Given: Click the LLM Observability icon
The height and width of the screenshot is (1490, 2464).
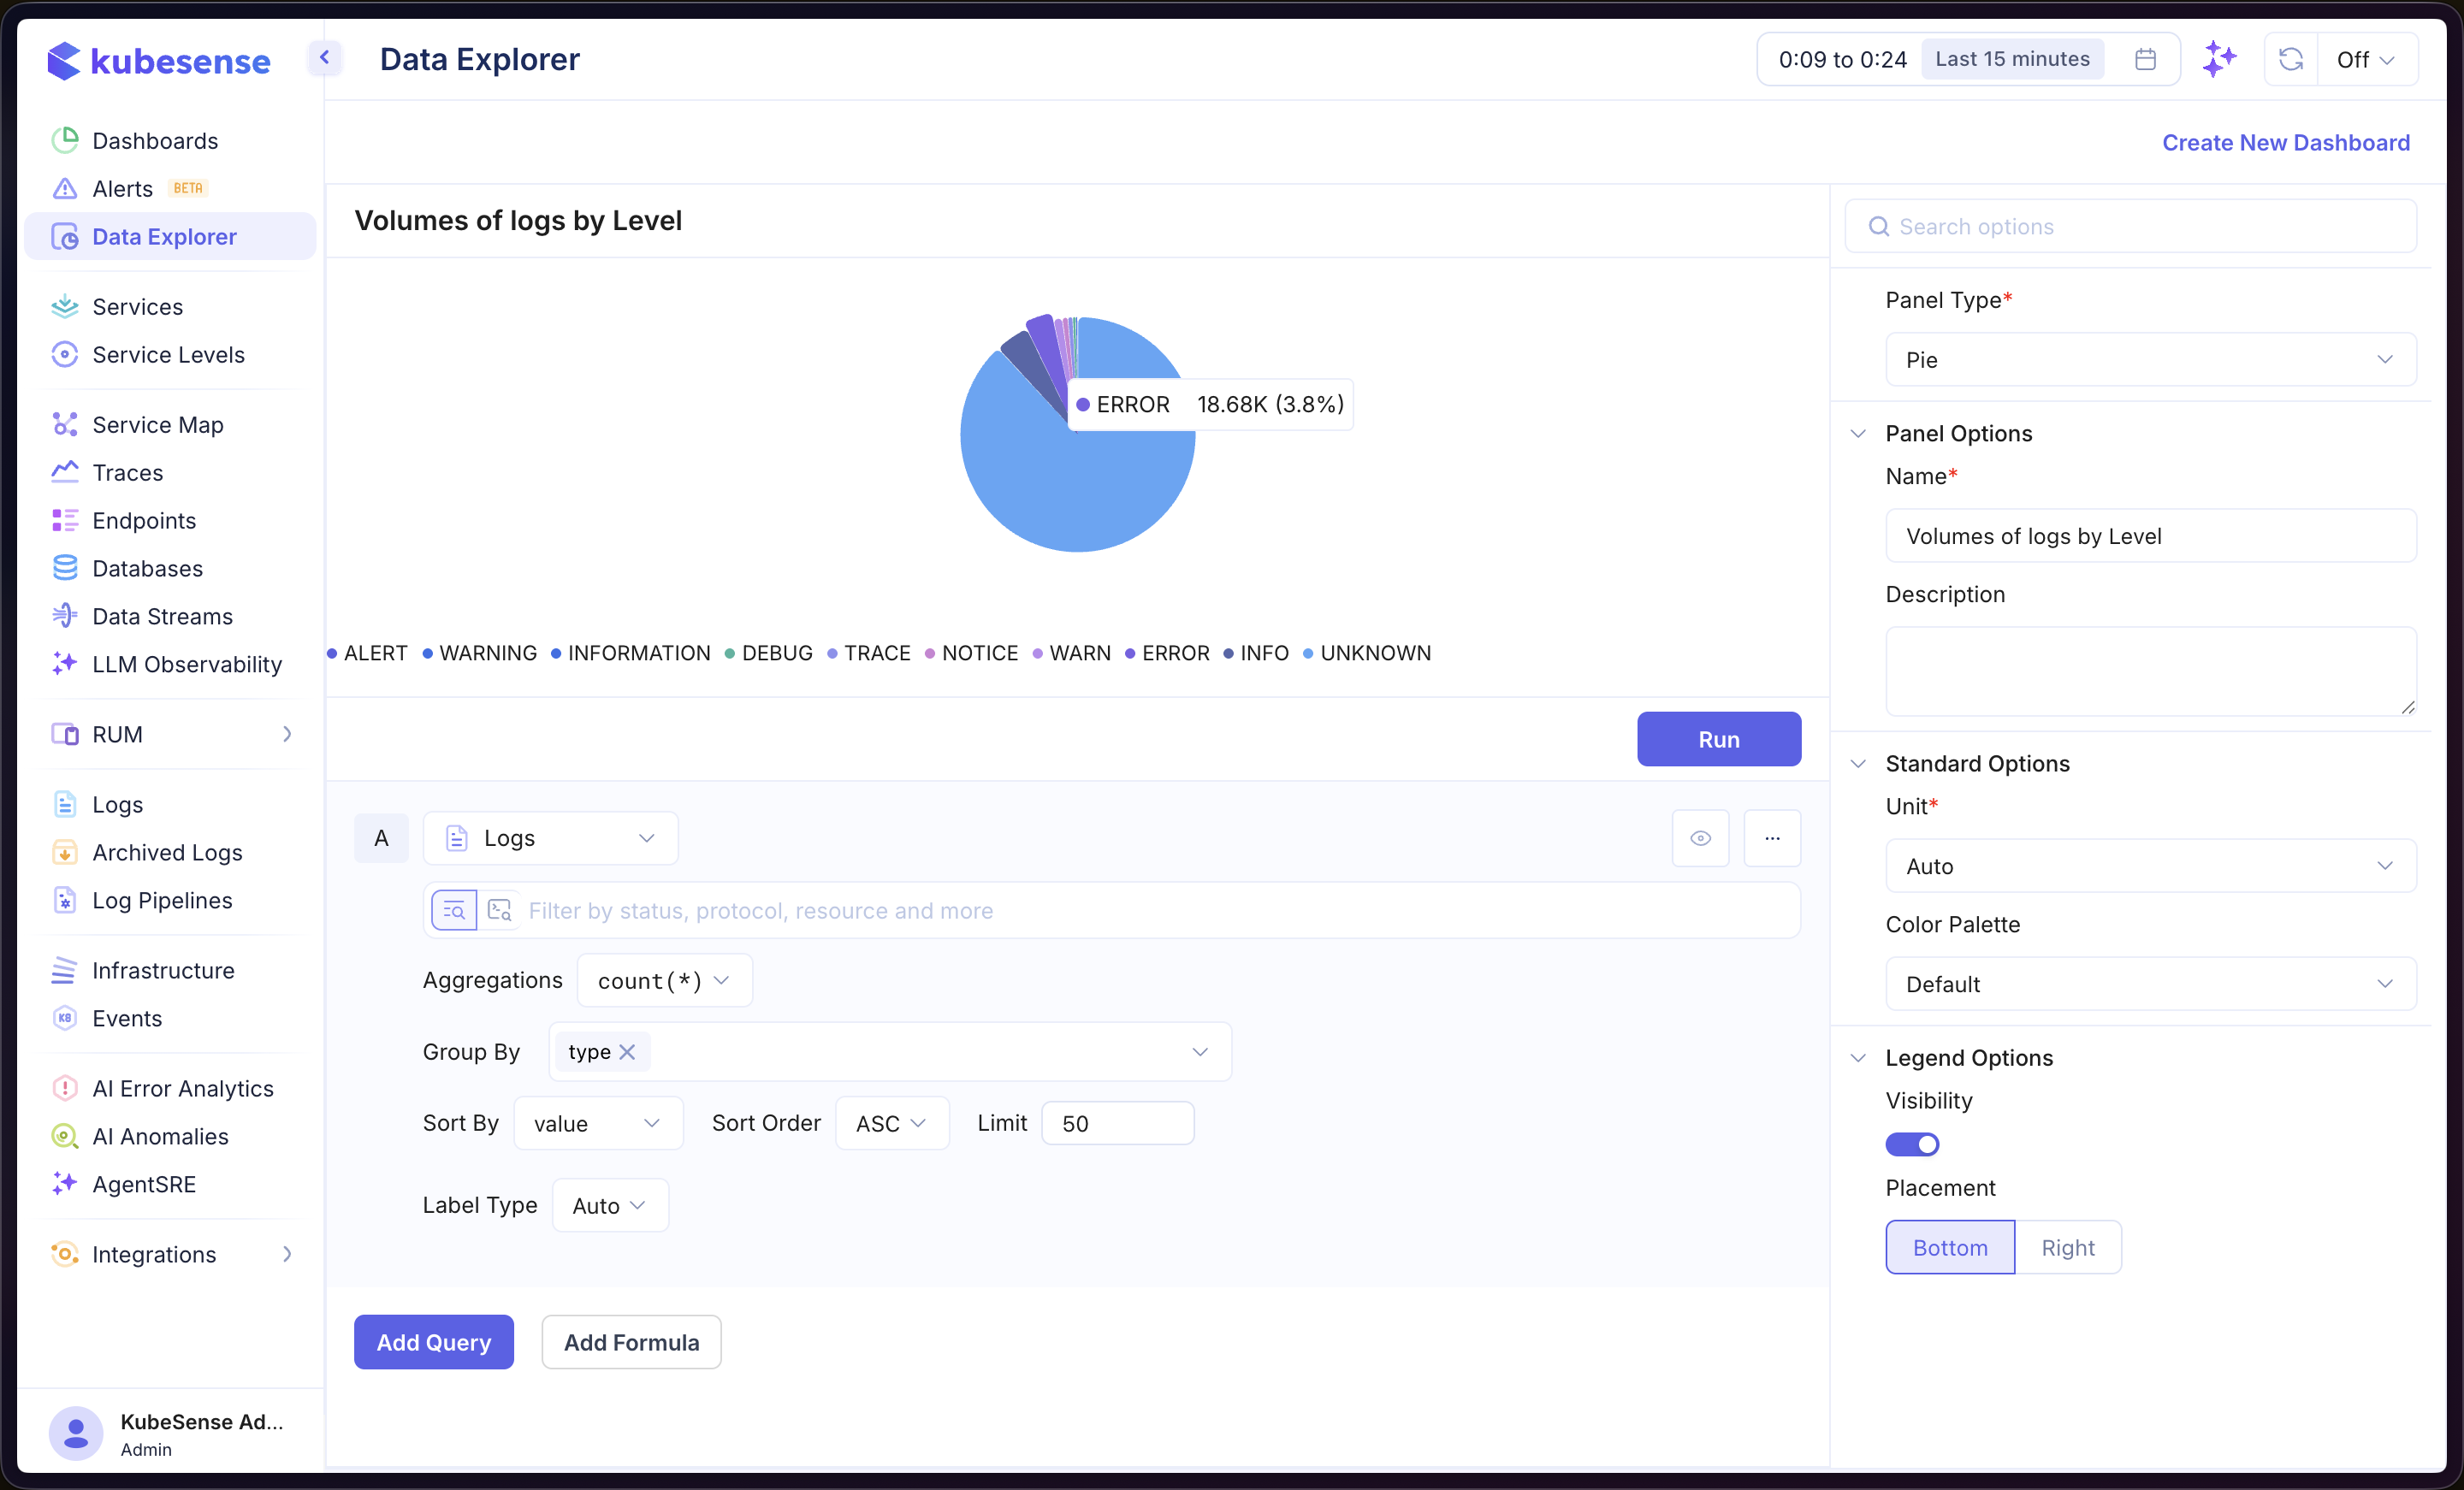Looking at the screenshot, I should pyautogui.click(x=65, y=664).
